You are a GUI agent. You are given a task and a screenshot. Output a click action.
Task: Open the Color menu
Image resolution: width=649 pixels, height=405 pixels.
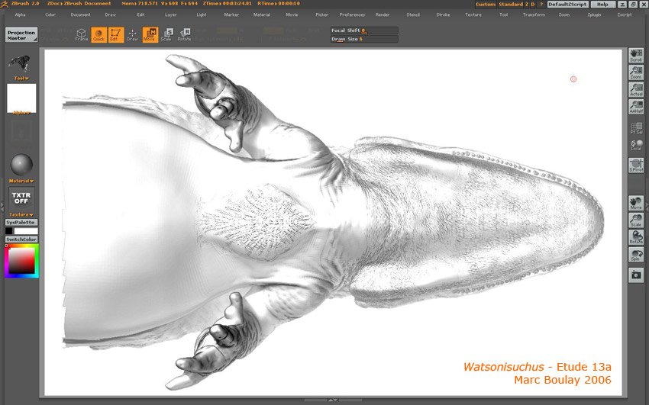[x=50, y=15]
